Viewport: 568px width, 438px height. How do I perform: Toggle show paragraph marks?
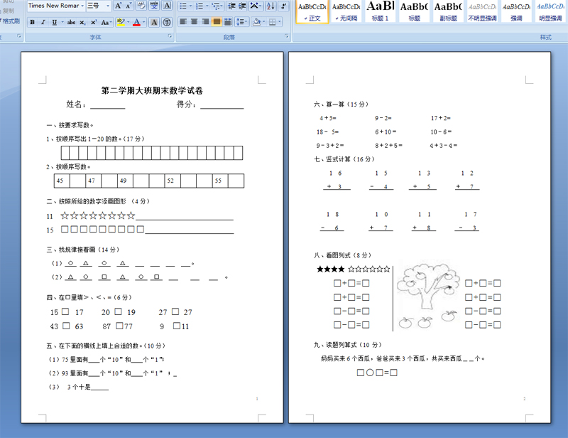pos(283,6)
